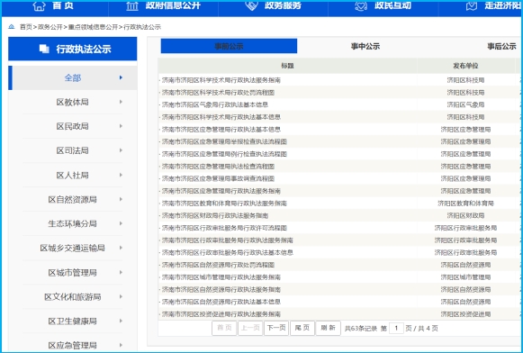Screen dimensions: 523x353
Task: Click the government building icon for 政府信息公开
Action: pyautogui.click(x=132, y=5)
